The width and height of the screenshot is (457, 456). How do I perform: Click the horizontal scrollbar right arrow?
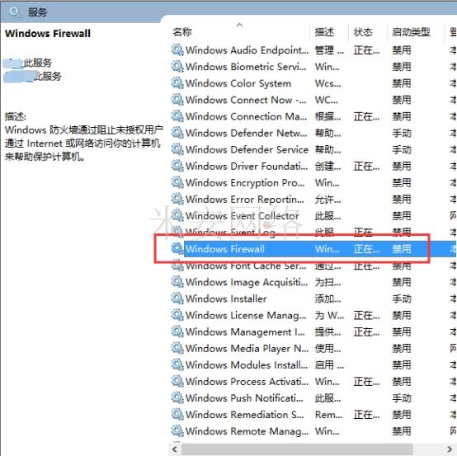click(450, 449)
